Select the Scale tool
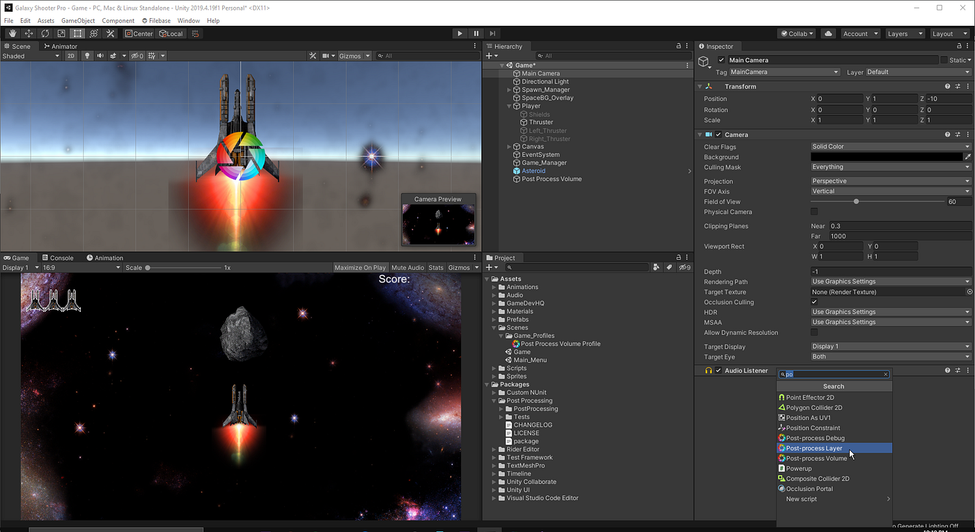Image resolution: width=975 pixels, height=532 pixels. [61, 33]
